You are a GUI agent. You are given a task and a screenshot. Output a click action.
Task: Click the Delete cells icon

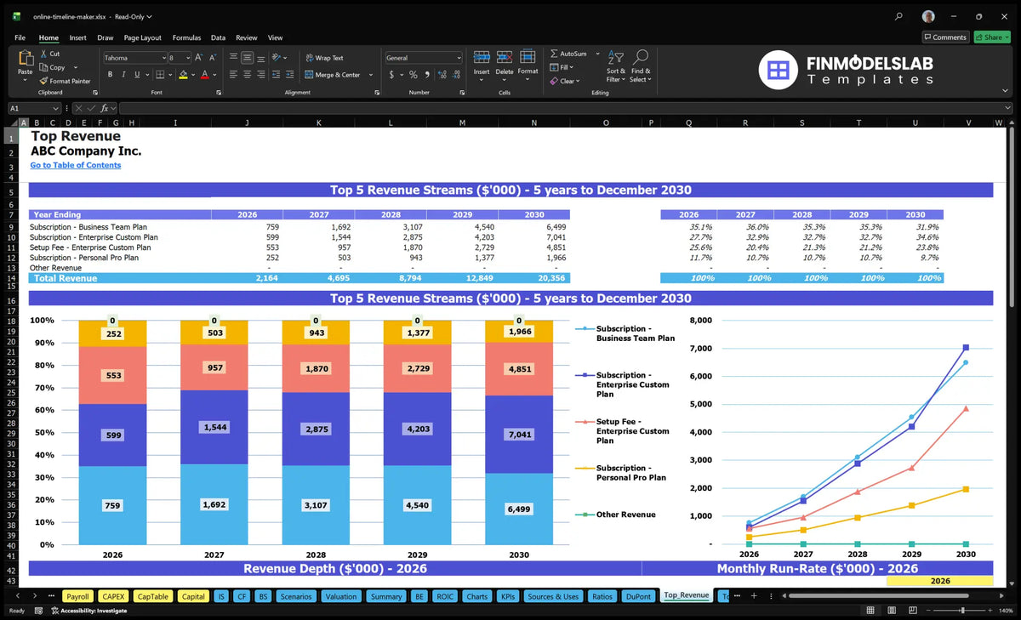click(505, 57)
